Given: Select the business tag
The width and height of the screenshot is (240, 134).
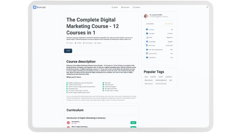Looking at the screenshot, I should point(153,77).
